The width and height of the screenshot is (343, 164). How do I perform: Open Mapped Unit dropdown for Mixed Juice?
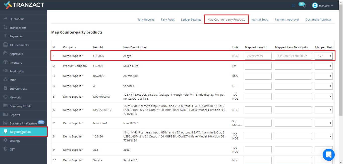(324, 66)
